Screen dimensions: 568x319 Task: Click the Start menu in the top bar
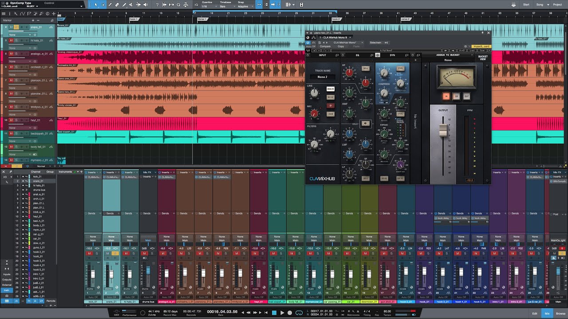[x=526, y=4]
